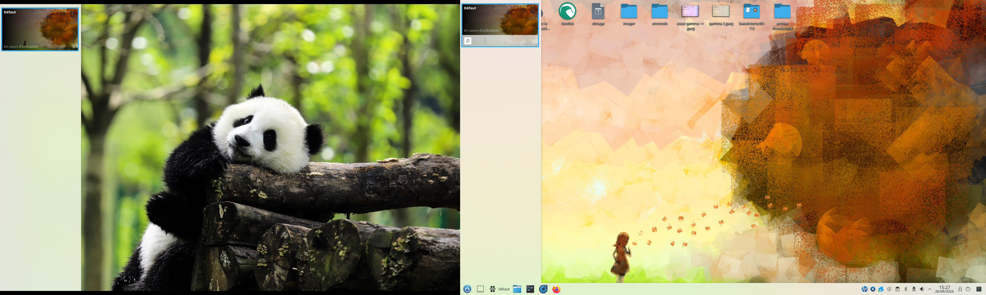This screenshot has width=986, height=295.
Task: Open the download updates tray icon
Action: point(873,289)
